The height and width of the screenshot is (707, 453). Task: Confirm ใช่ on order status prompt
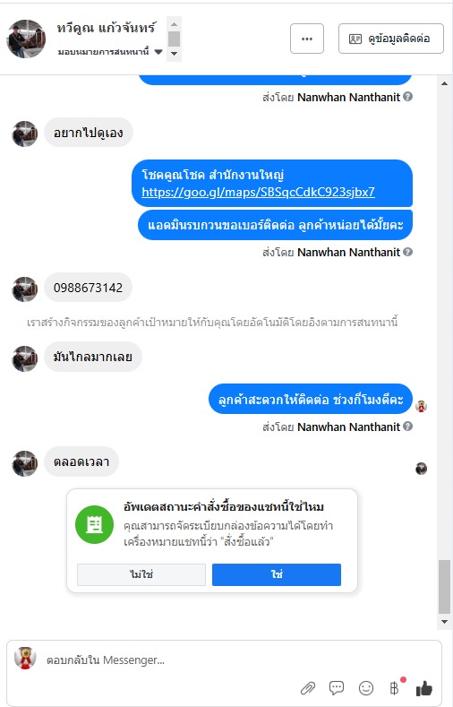(x=277, y=574)
